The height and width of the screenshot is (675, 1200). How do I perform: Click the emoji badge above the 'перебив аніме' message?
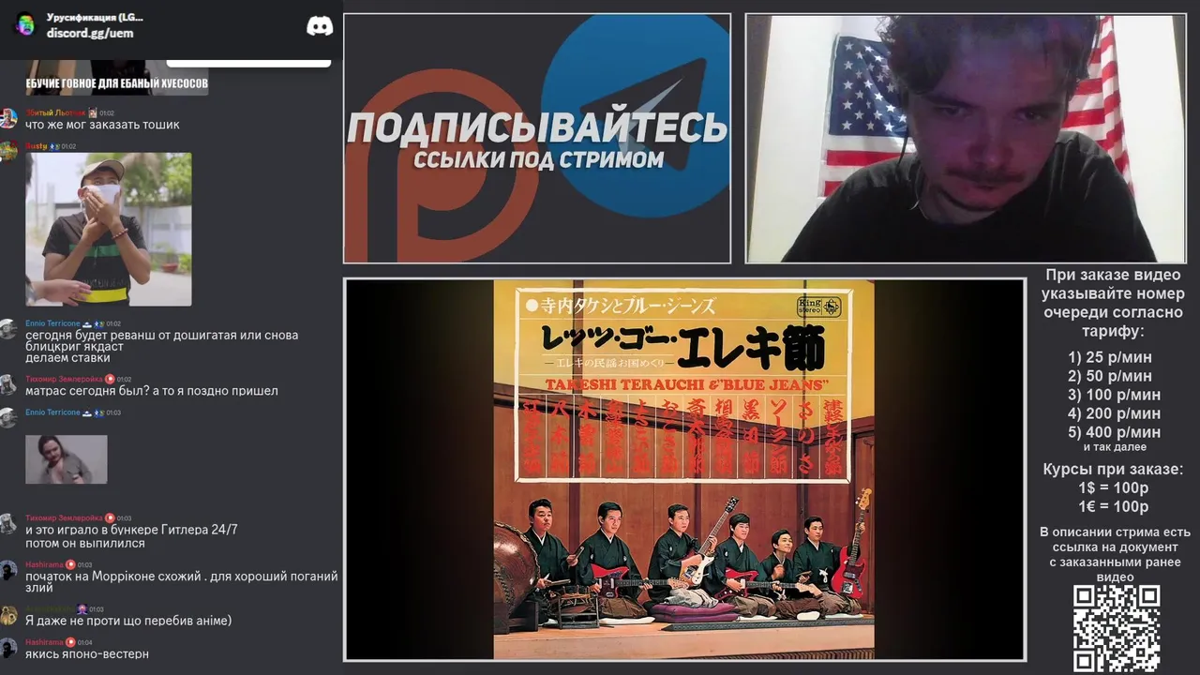click(82, 609)
